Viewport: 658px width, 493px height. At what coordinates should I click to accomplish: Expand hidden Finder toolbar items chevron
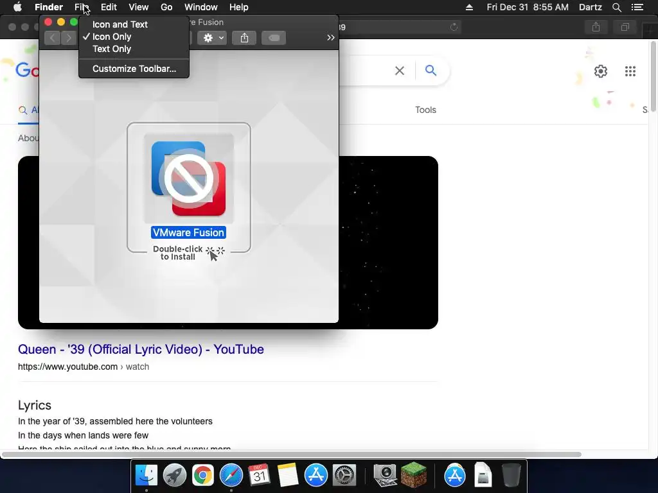(x=331, y=38)
